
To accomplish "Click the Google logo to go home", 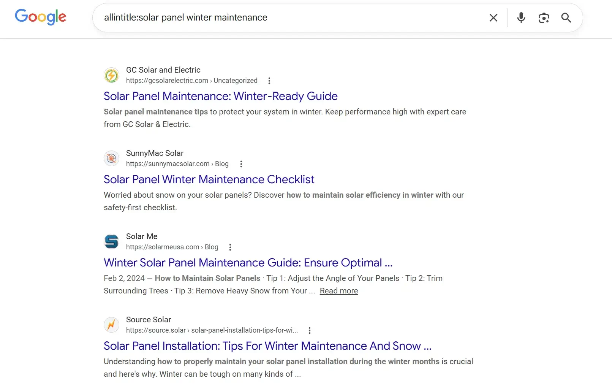I will [40, 17].
